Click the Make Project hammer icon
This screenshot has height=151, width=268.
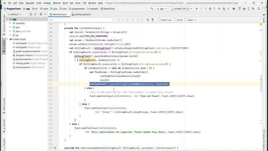point(152,8)
